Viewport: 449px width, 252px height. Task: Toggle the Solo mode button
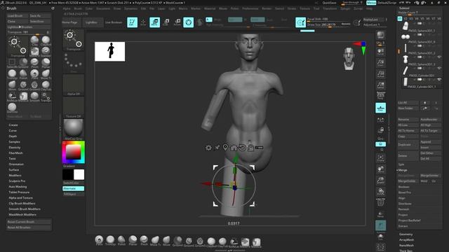point(380,237)
